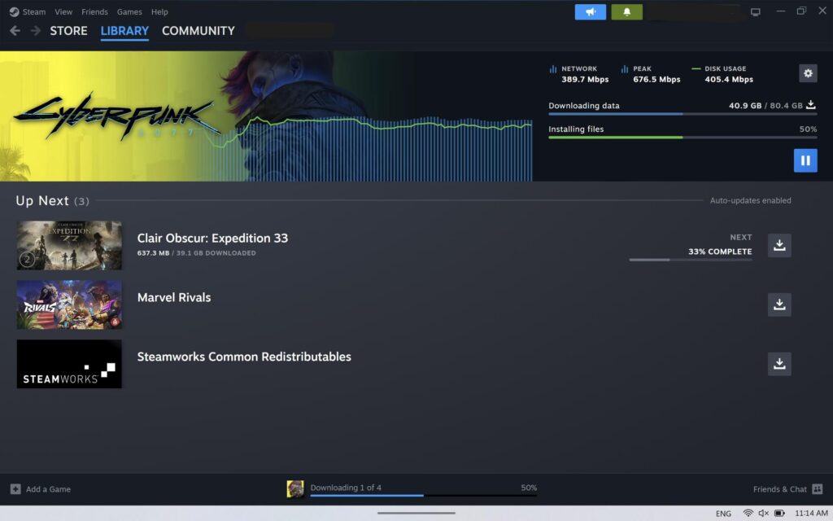Open Friends & Chat via its icon

coord(816,488)
